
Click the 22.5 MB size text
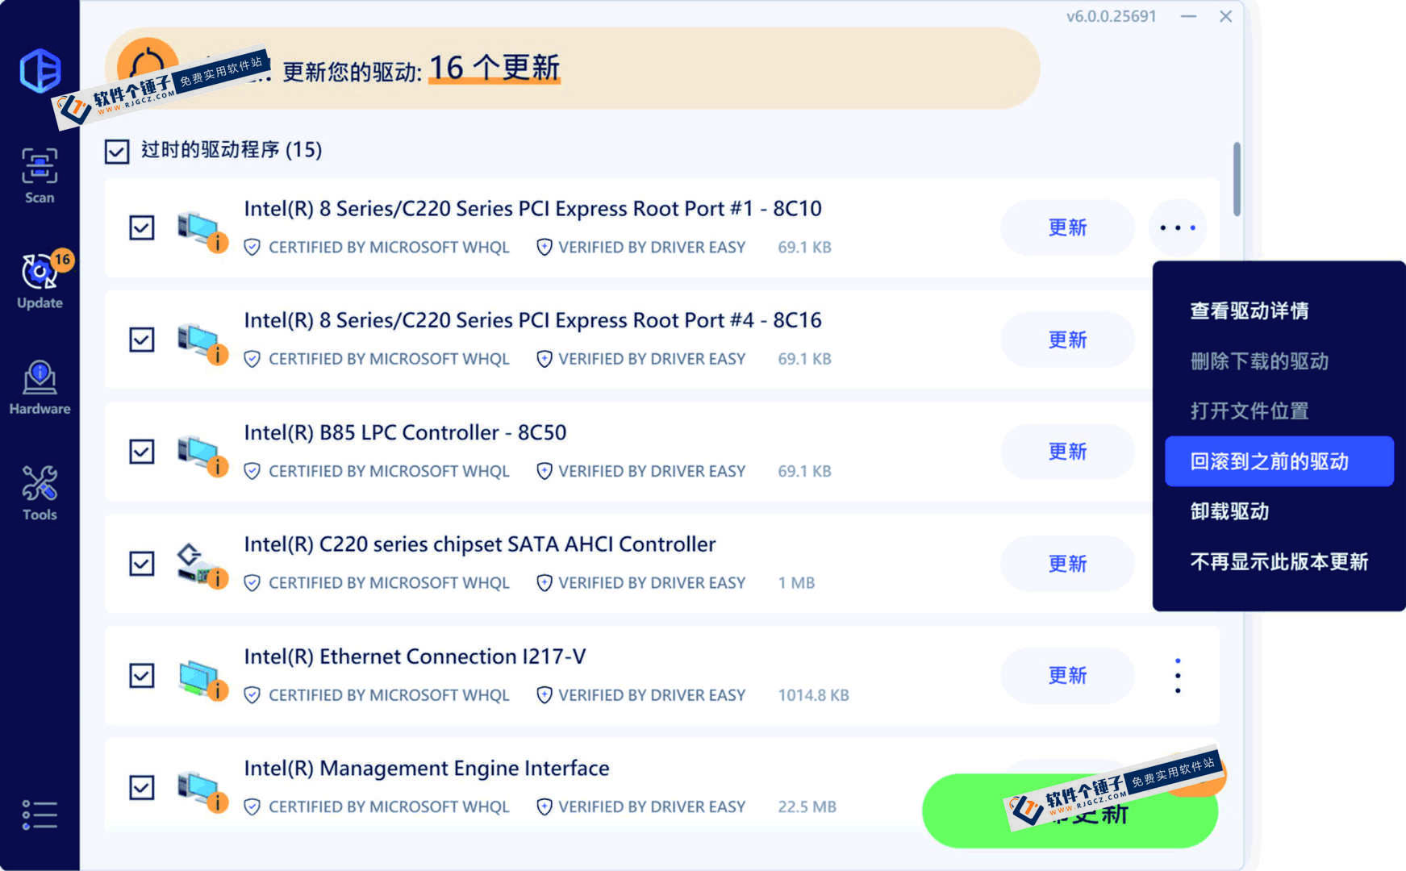807,806
